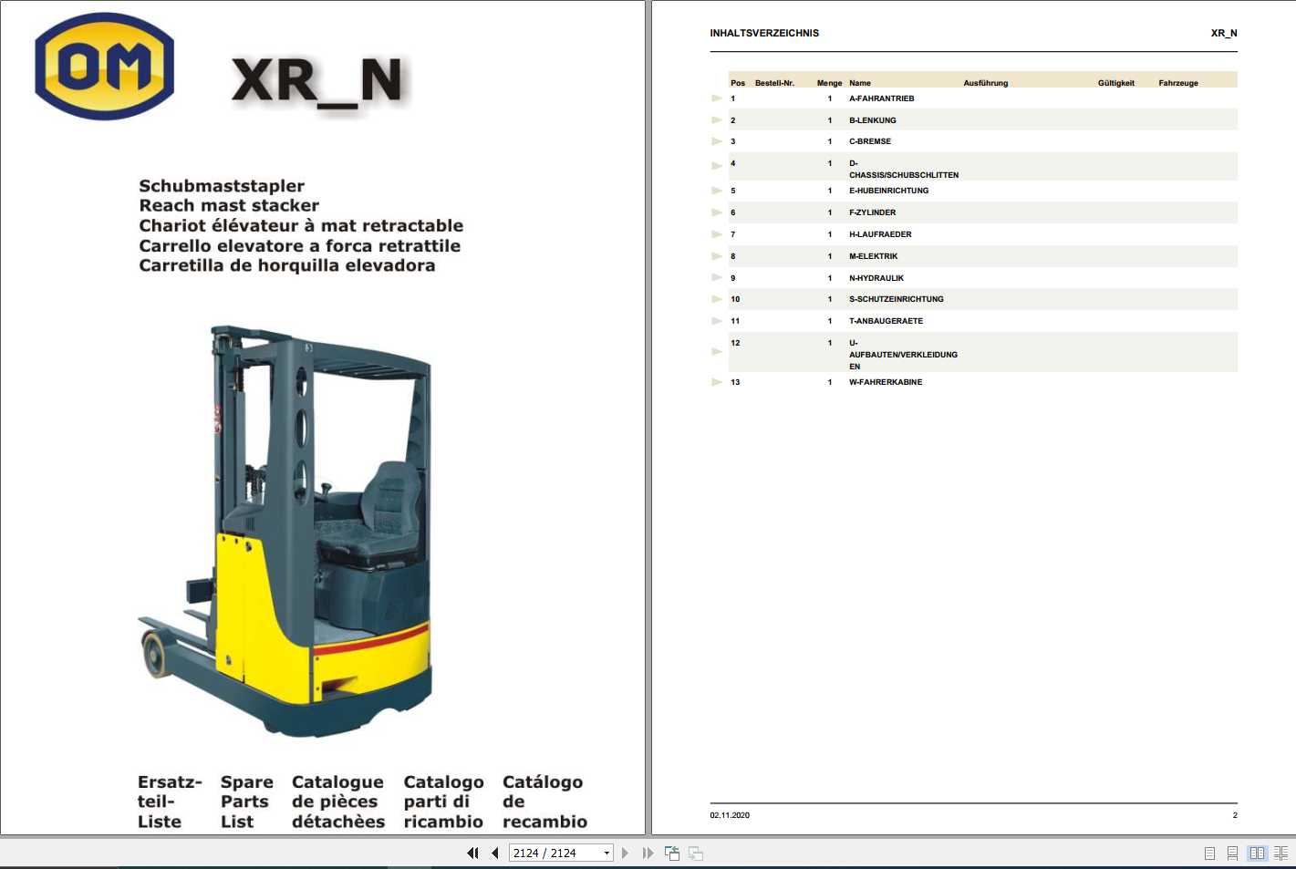The height and width of the screenshot is (869, 1296).
Task: Go to the first page
Action: click(472, 853)
